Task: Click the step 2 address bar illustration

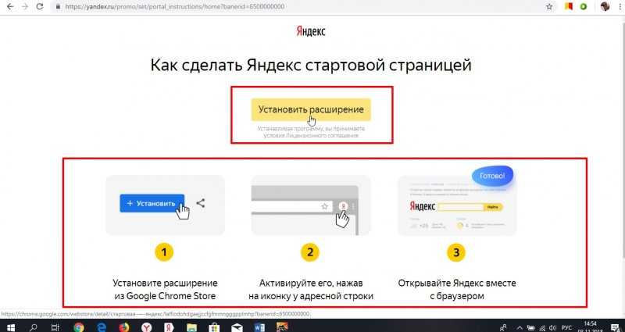Action: (311, 205)
